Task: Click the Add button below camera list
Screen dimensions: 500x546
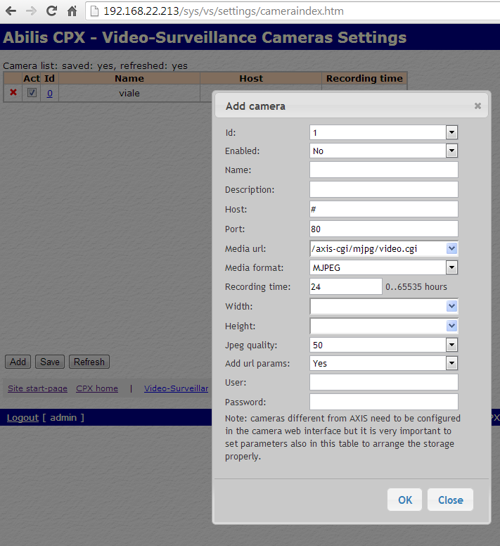Action: click(x=18, y=362)
